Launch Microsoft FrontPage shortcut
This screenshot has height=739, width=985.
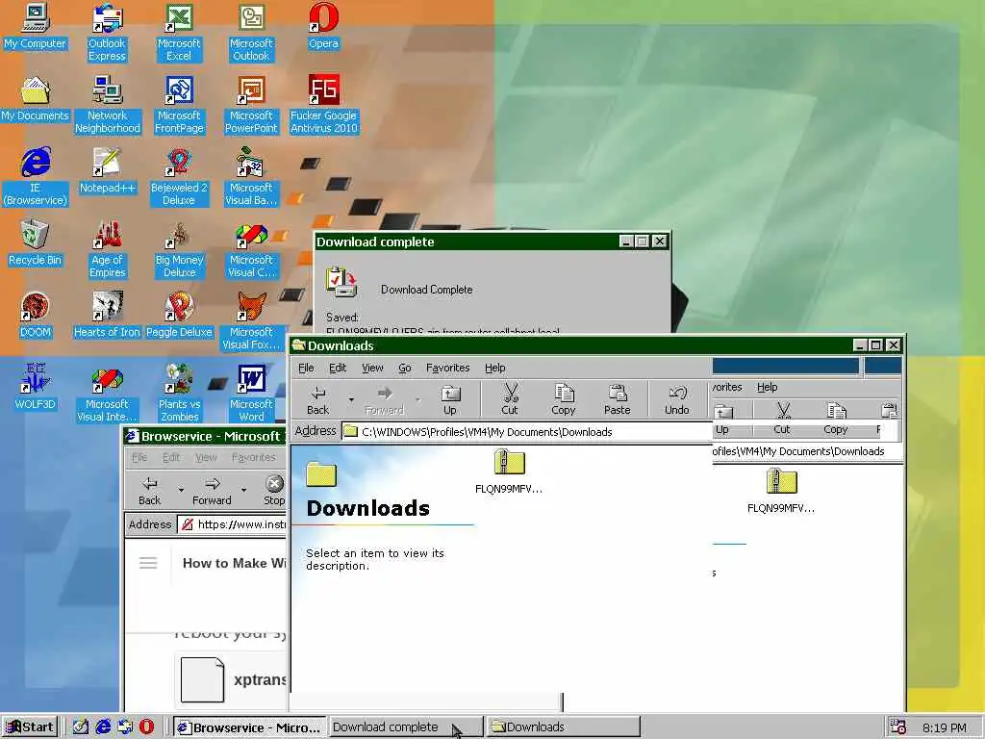(179, 105)
